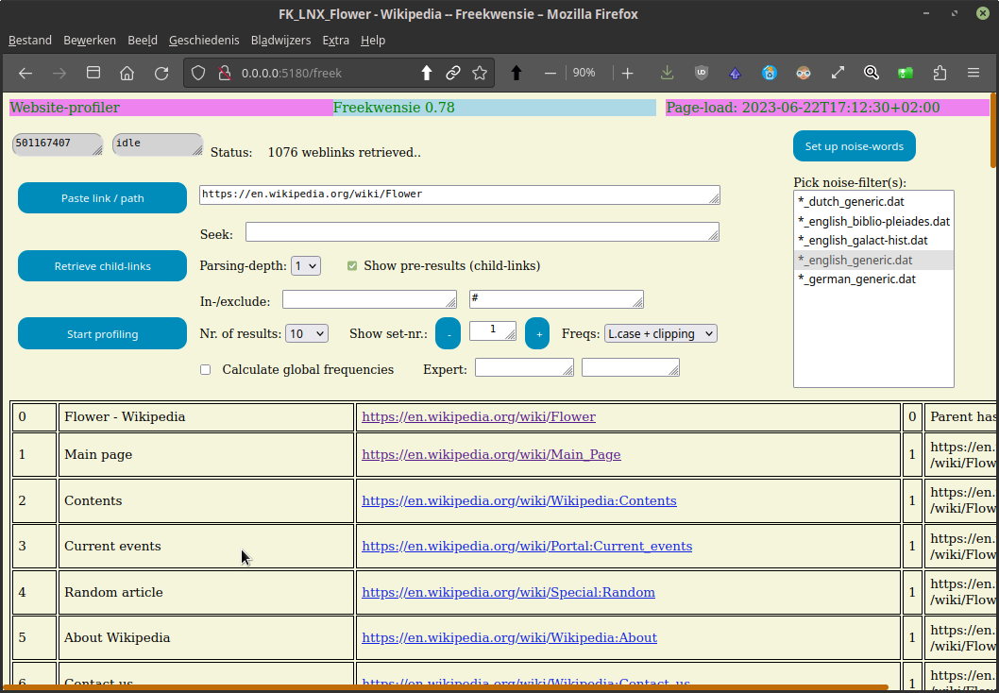The width and height of the screenshot is (999, 693).
Task: Click the magnifier search extension icon
Action: (x=872, y=73)
